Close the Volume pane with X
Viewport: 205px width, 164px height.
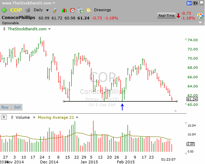[4, 117]
